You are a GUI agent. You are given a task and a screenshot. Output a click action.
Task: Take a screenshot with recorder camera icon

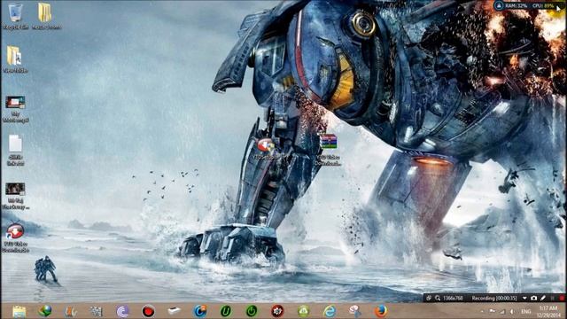pos(533,298)
